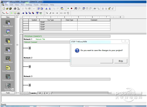147x107 pixels.
Task: Switch to the MAIN tab
Action: click(x=33, y=93)
